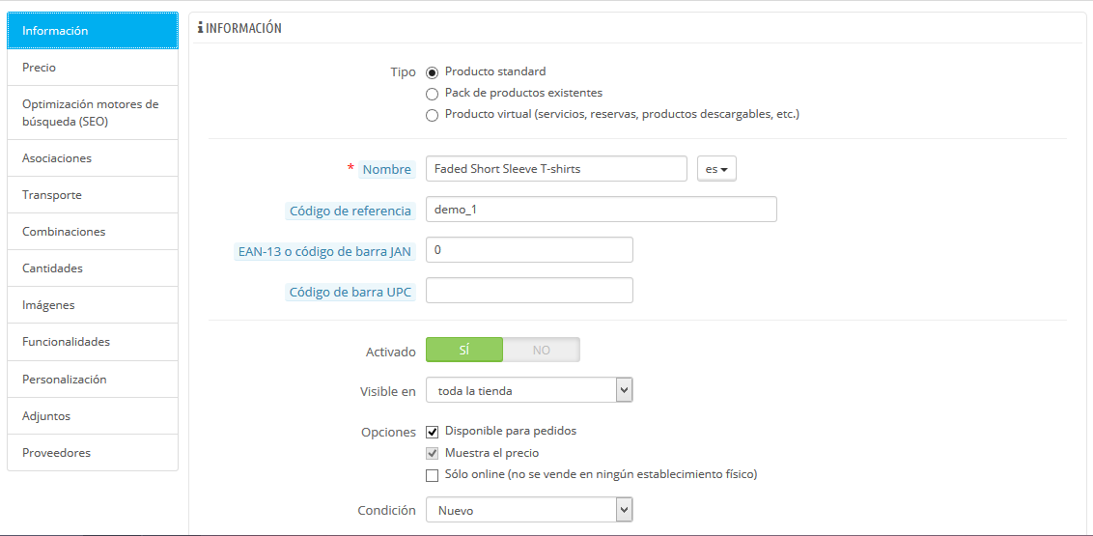
Task: Select the Producto standard radio button
Action: pos(433,71)
